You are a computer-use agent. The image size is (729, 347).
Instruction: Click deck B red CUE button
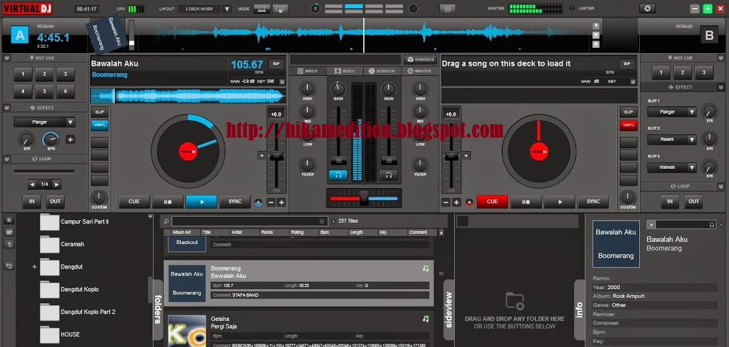pyautogui.click(x=492, y=201)
